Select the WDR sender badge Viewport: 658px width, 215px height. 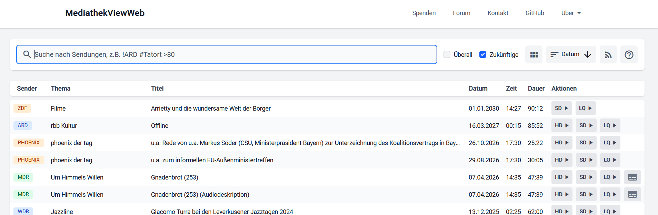pos(23,211)
